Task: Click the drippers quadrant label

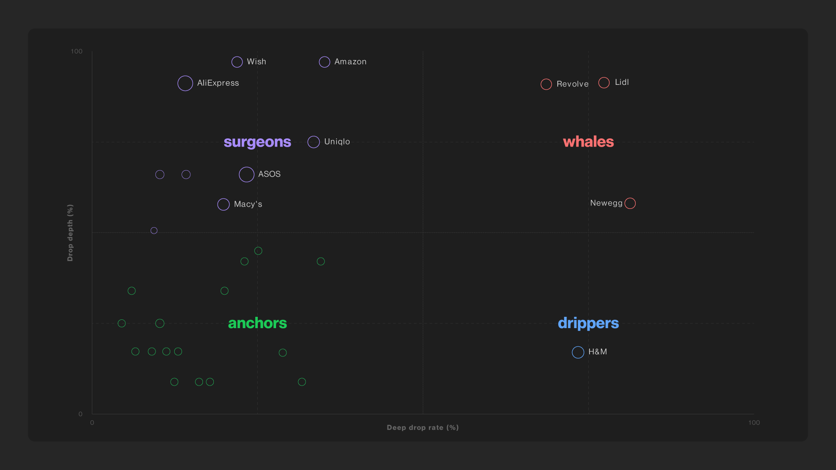Action: [588, 323]
